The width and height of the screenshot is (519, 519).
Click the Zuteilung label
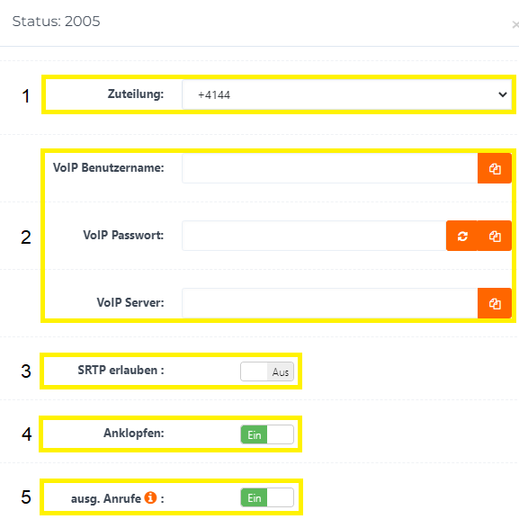pyautogui.click(x=136, y=94)
